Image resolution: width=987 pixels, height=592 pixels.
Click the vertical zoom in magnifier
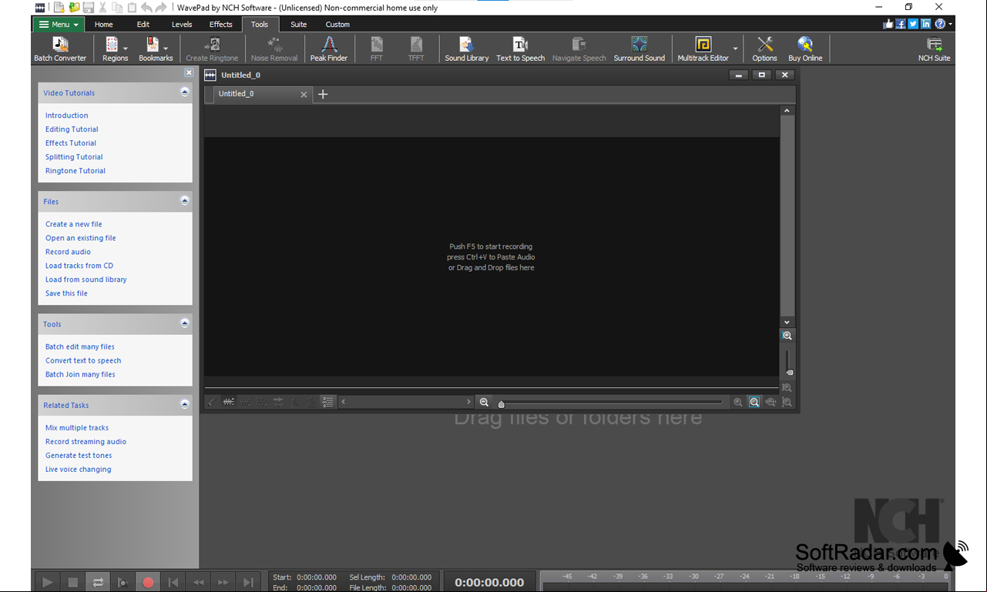(787, 336)
